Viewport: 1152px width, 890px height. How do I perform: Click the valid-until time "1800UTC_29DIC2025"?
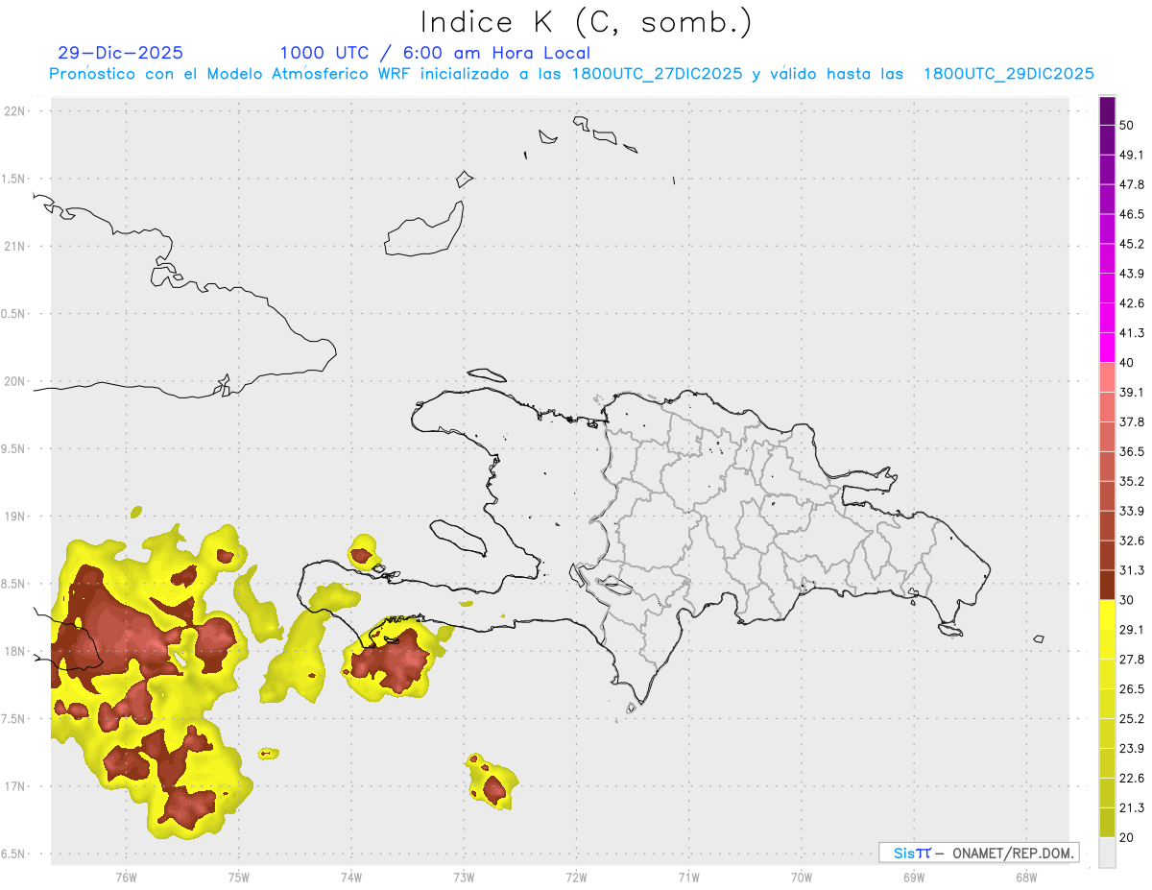[x=1009, y=74]
